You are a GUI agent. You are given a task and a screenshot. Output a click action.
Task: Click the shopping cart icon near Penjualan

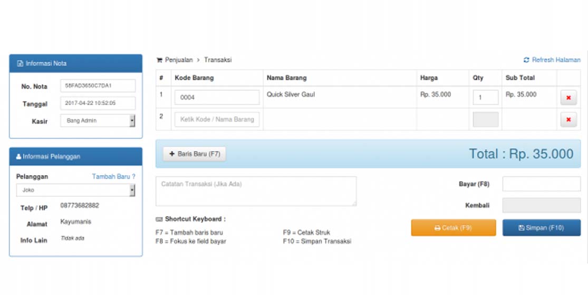point(159,60)
